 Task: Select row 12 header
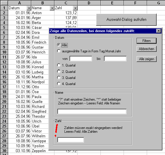pos(4,62)
